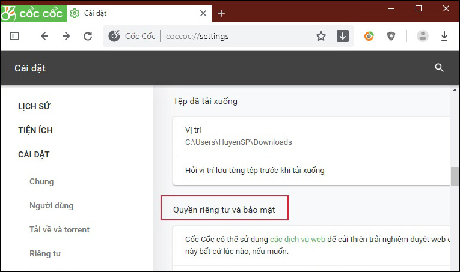This screenshot has width=460, height=272.
Task: Maximize the browser window
Action: pyautogui.click(x=419, y=9)
